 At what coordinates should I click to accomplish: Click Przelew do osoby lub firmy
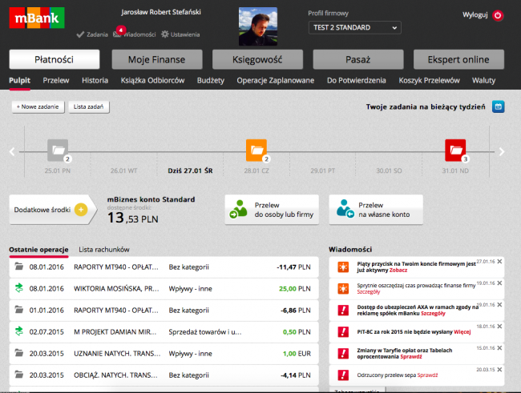point(272,210)
